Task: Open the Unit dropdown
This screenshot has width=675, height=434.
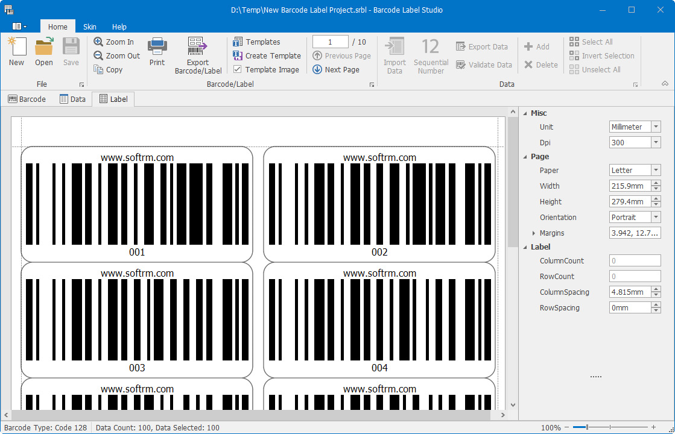Action: (x=654, y=127)
